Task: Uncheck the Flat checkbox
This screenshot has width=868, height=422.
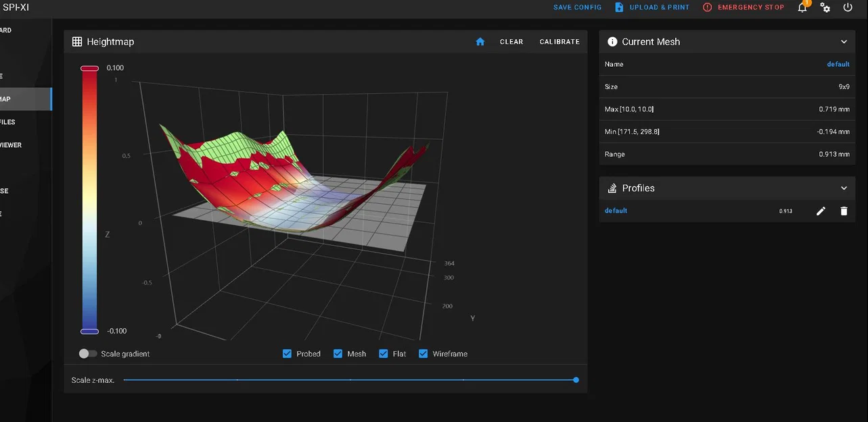Action: 384,354
